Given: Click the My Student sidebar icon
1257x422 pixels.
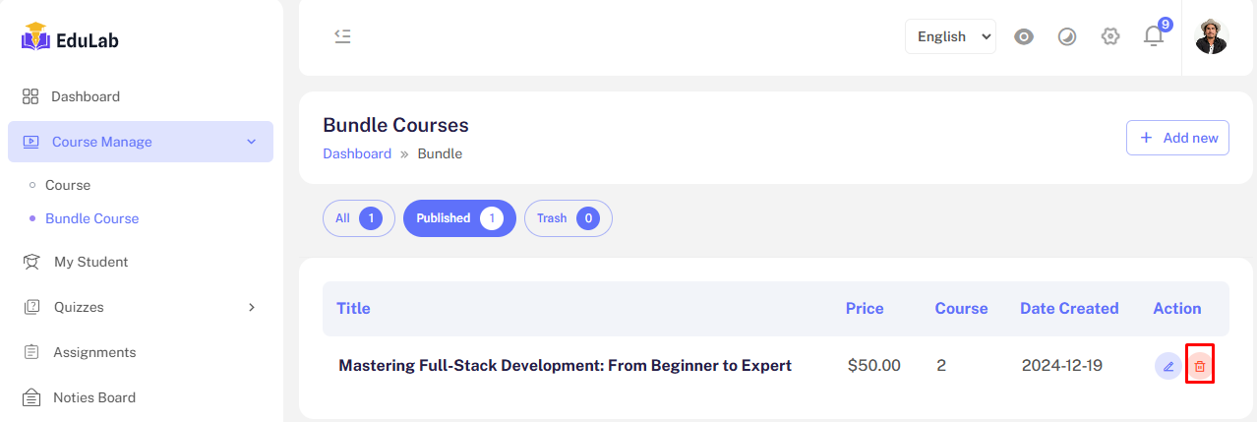Looking at the screenshot, I should [x=31, y=262].
